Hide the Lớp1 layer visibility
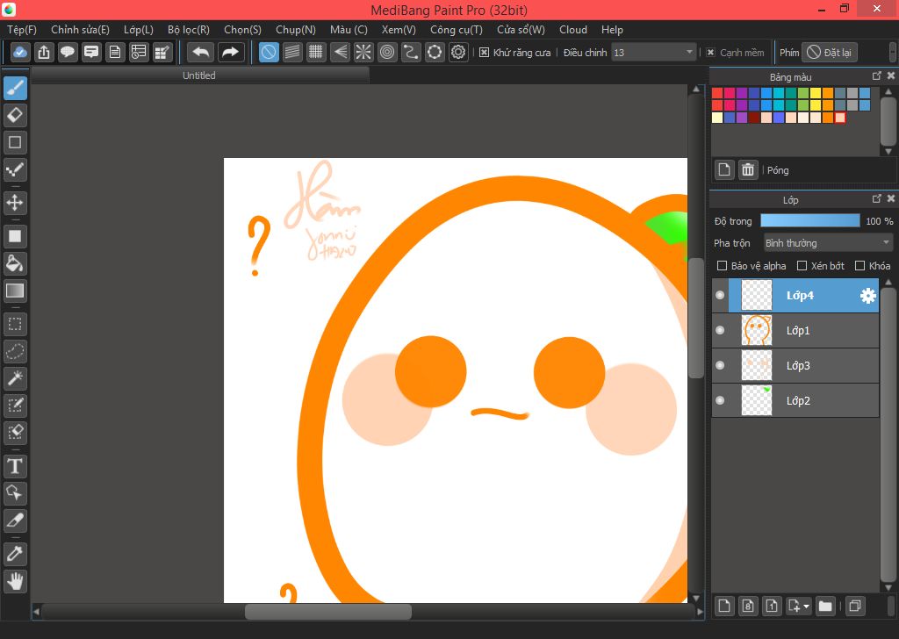Image resolution: width=899 pixels, height=639 pixels. tap(720, 330)
